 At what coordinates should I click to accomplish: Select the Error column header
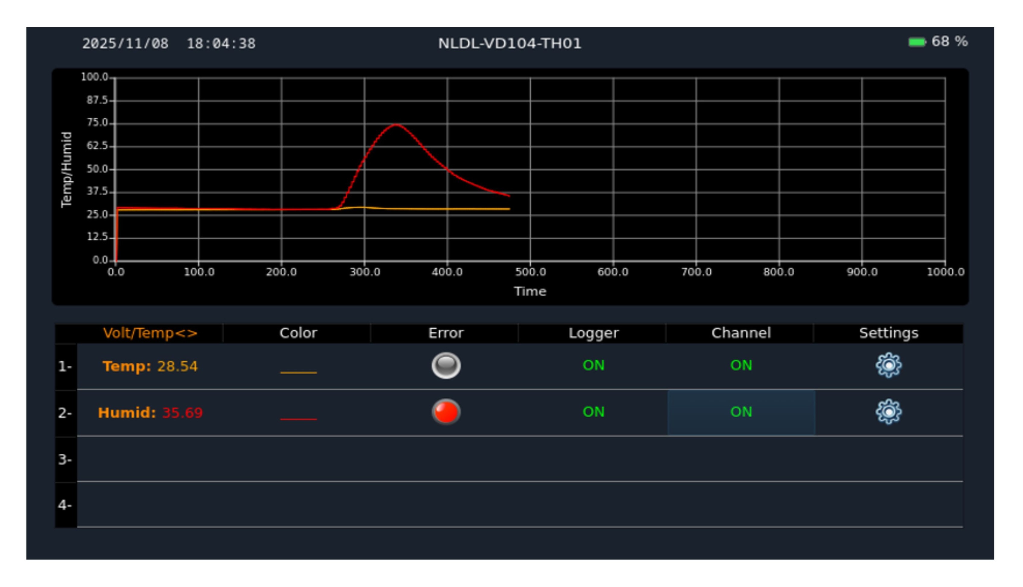pyautogui.click(x=446, y=333)
